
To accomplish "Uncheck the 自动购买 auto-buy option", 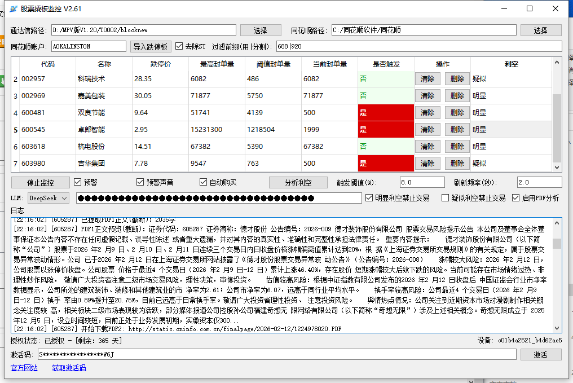I will pos(202,182).
